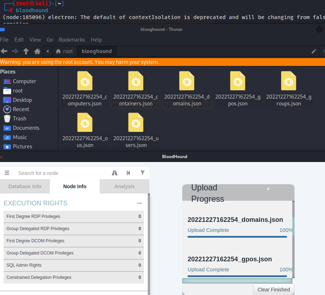Open the Go menu in Thunar
325x295 pixels.
(x=50, y=40)
